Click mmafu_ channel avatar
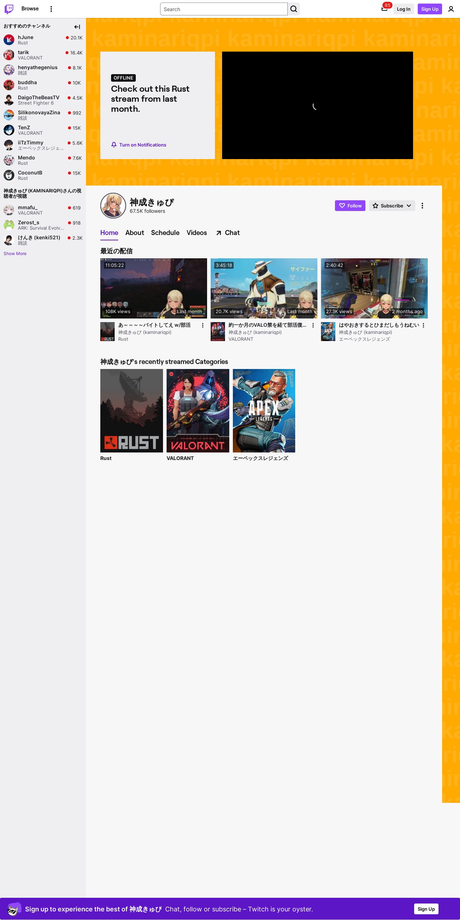 (9, 210)
